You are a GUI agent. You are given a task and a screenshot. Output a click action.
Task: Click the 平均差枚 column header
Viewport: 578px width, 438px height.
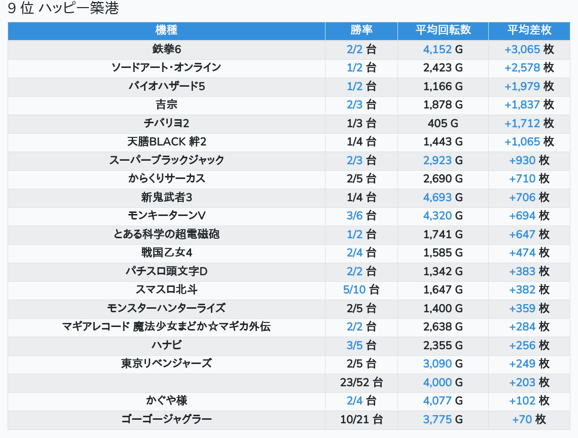point(529,30)
